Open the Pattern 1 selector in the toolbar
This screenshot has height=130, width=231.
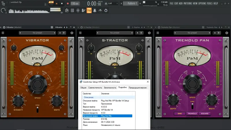(x=131, y=3)
